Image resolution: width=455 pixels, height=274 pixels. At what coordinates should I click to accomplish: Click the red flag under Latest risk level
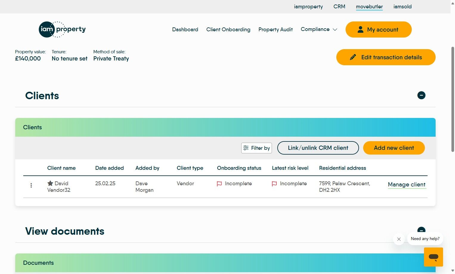click(x=274, y=184)
